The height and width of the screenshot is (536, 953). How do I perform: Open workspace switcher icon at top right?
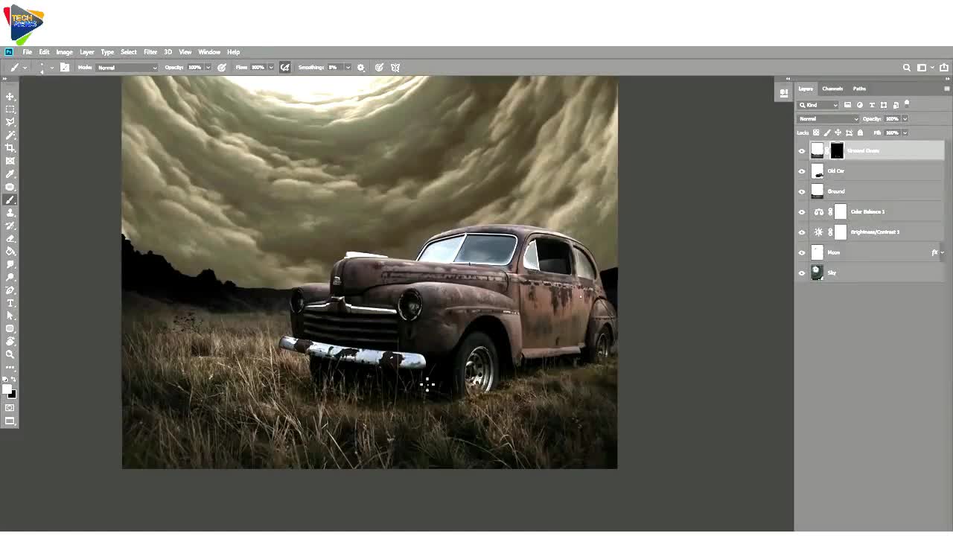click(x=922, y=68)
